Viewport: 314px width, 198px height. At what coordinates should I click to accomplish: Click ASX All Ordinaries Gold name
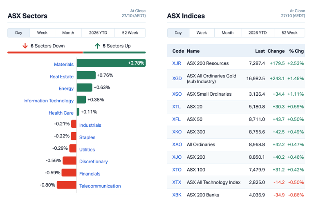(211, 79)
